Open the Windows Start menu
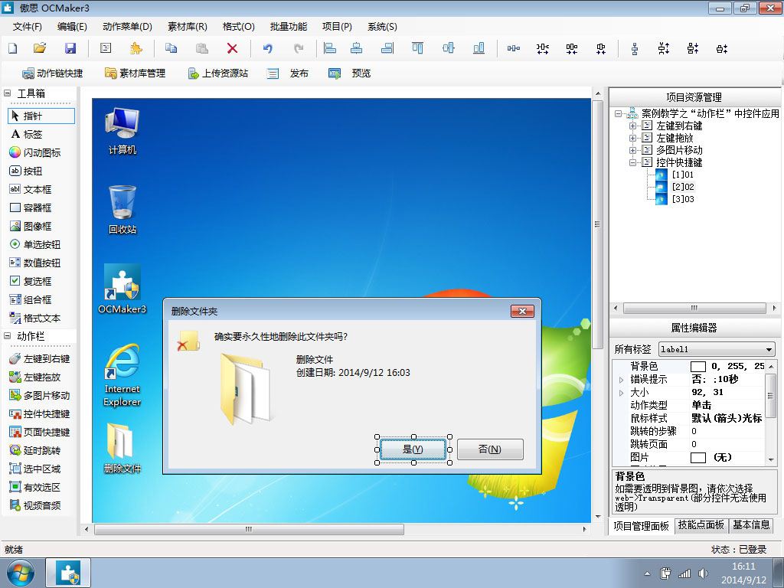 (x=21, y=573)
